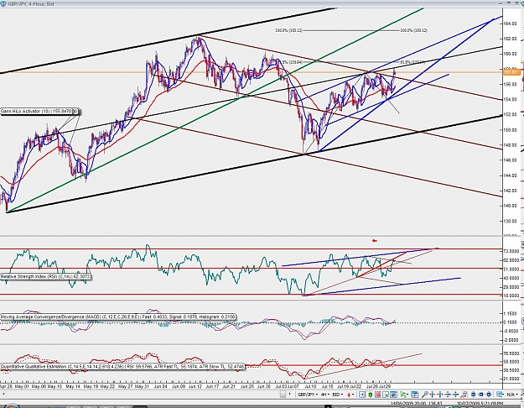This screenshot has height=408, width=524.
Task: Click the chart title 'GBP/JPY, 4-Hour, Bid'
Action: point(31,3)
